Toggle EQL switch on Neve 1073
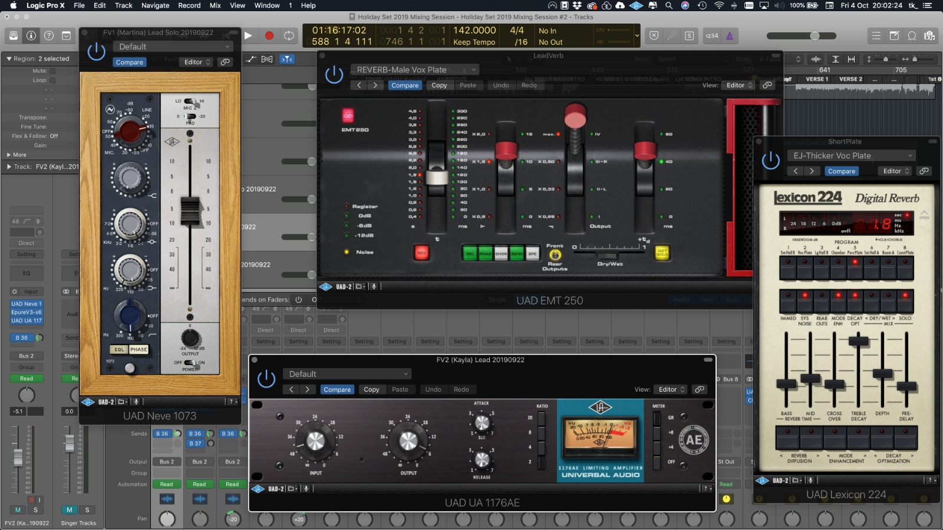Screen dimensions: 943x530 (x=119, y=349)
